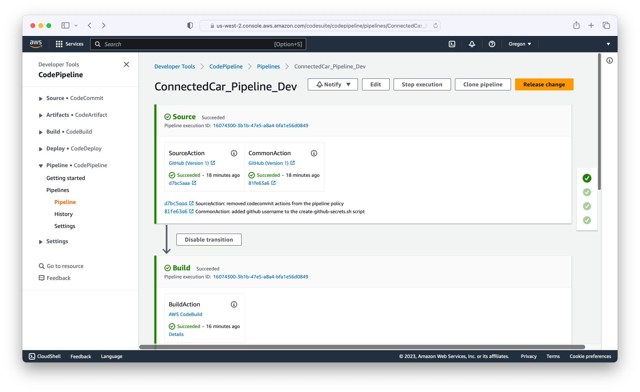Select Pipeline sidebar item
The image size is (640, 392).
(65, 202)
